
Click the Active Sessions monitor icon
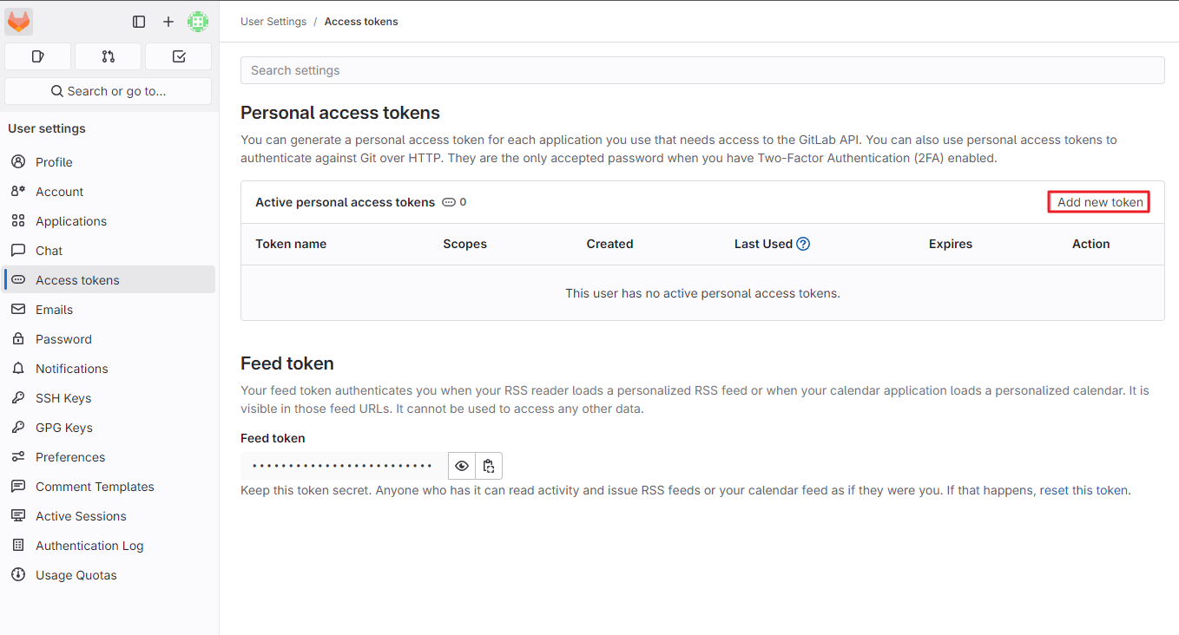point(18,516)
